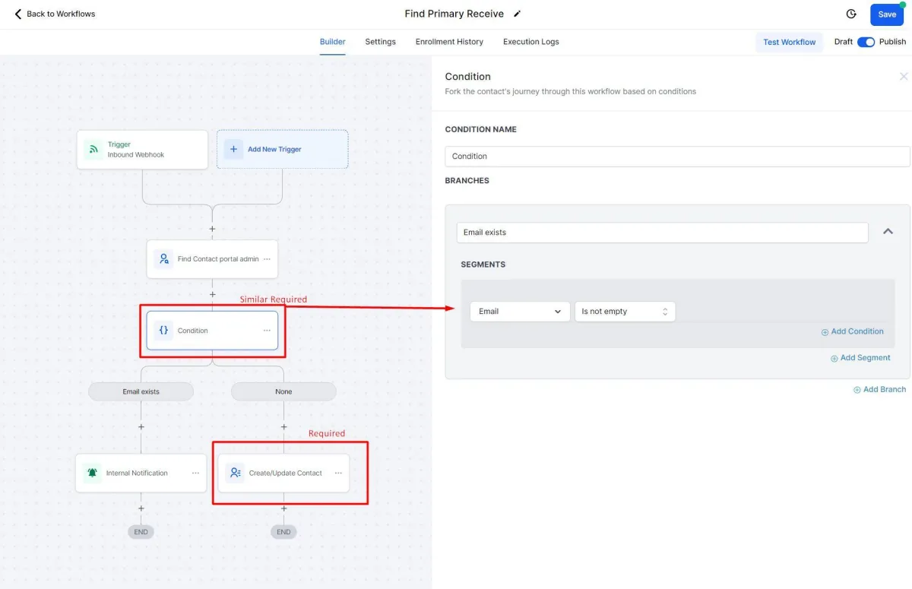Open the Condition node three-dot menu
Screen dimensions: 912x589
[267, 331]
